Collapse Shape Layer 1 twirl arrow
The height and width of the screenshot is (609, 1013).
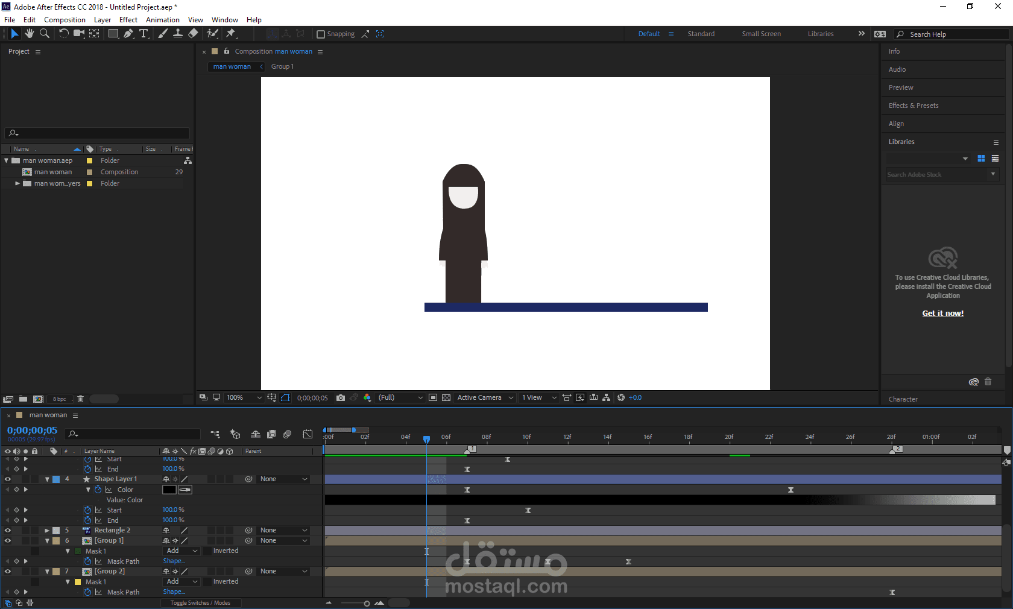[x=47, y=479]
